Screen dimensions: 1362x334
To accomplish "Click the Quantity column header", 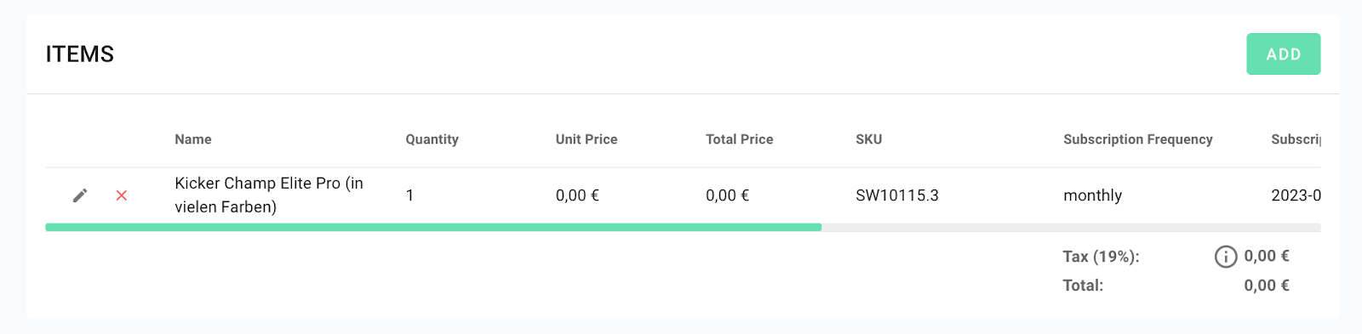I will (432, 139).
